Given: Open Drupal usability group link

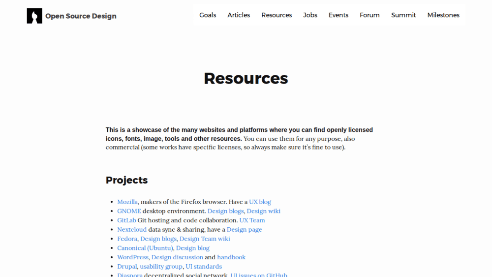Looking at the screenshot, I should pyautogui.click(x=161, y=266).
